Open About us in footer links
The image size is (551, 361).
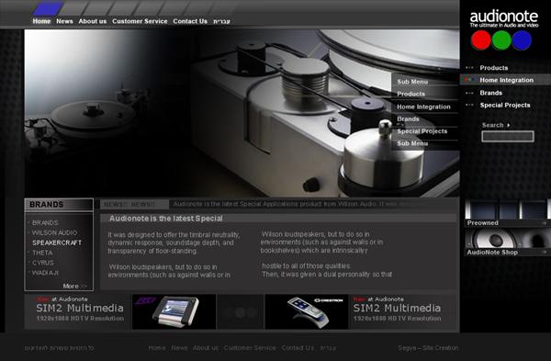(206, 348)
